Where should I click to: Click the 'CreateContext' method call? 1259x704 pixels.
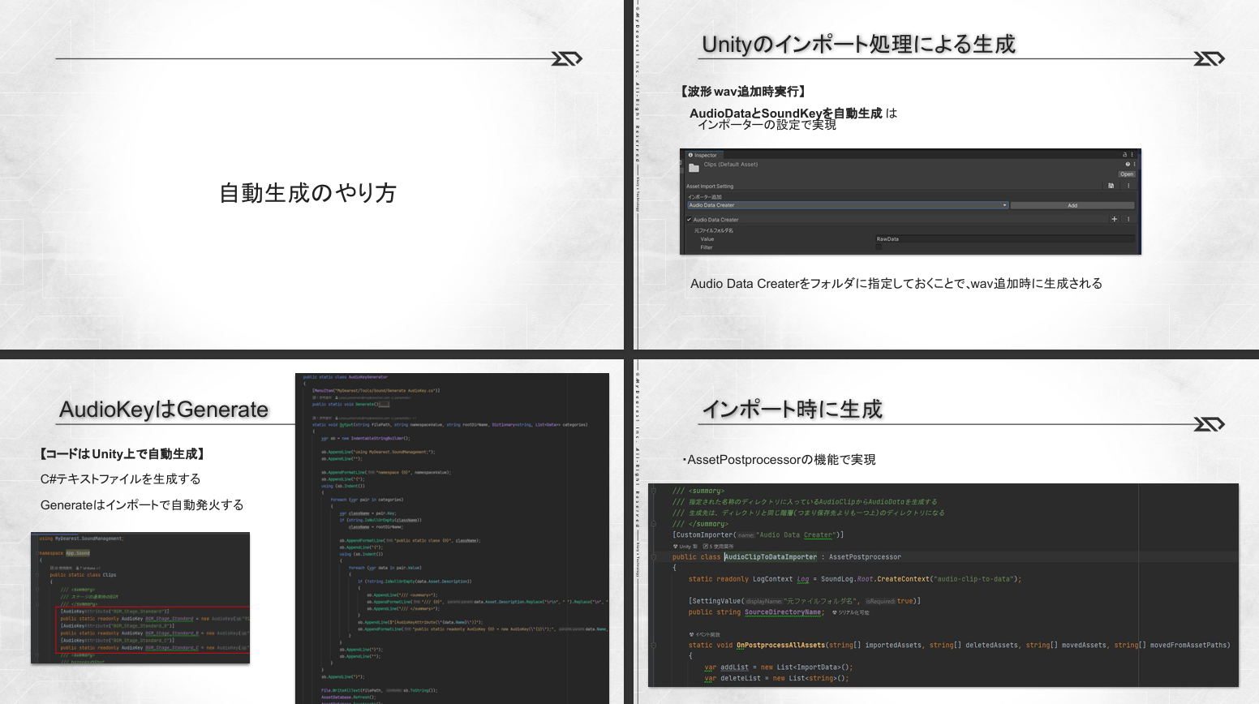tap(903, 579)
